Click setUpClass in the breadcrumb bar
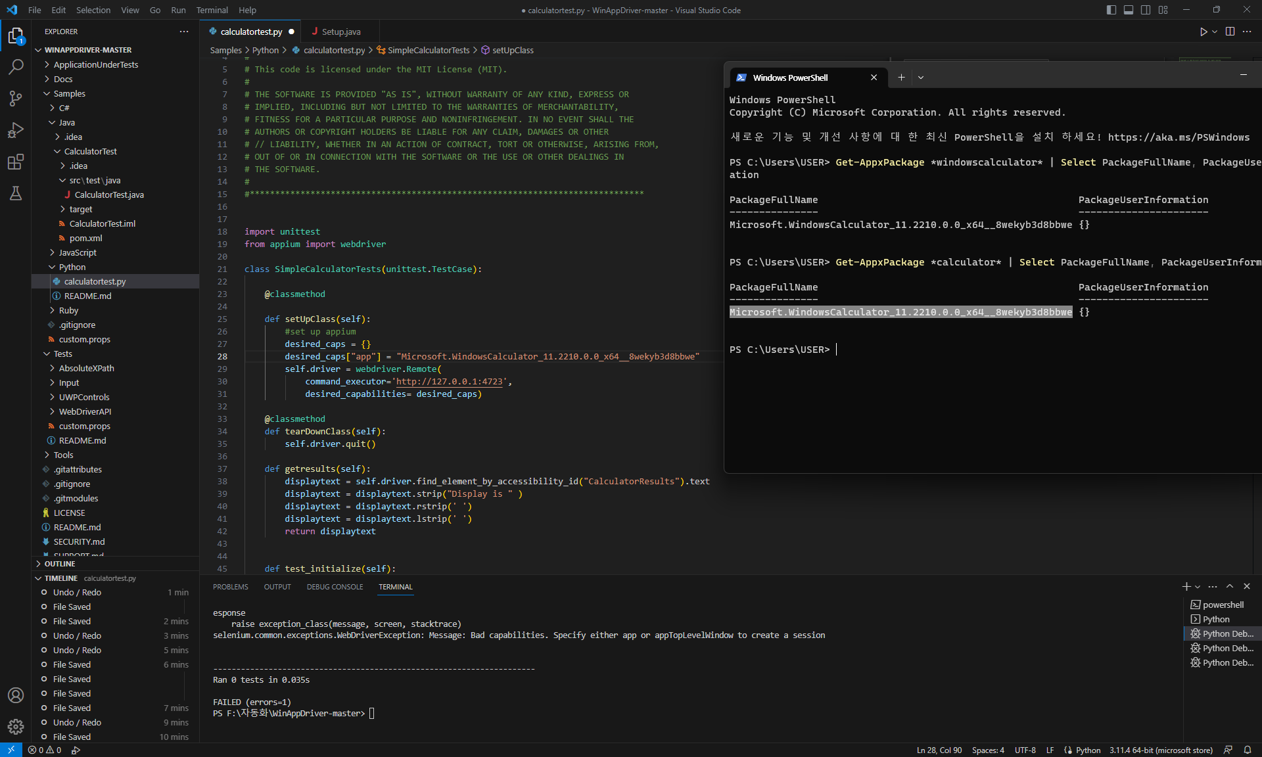1262x757 pixels. [x=512, y=50]
